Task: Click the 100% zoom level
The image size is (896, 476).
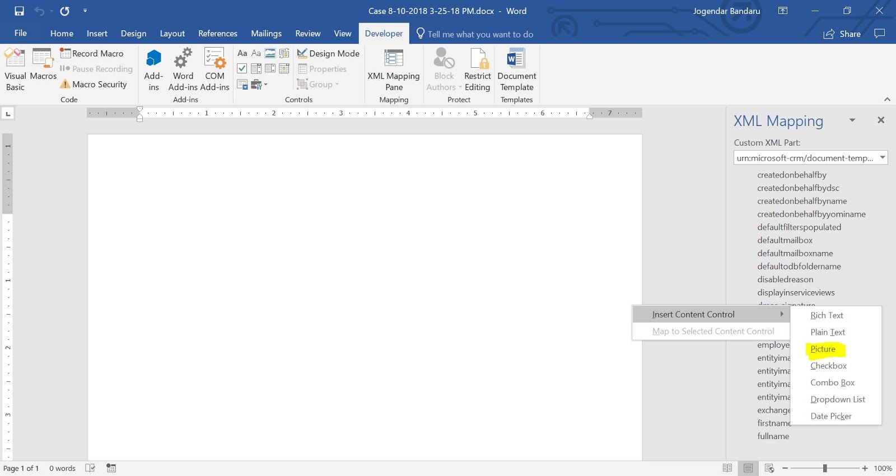Action: [x=883, y=468]
